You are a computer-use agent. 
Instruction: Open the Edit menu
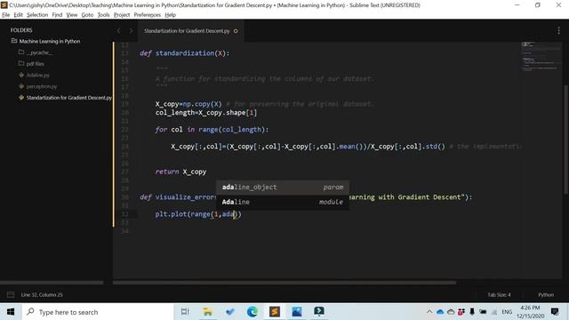18,15
